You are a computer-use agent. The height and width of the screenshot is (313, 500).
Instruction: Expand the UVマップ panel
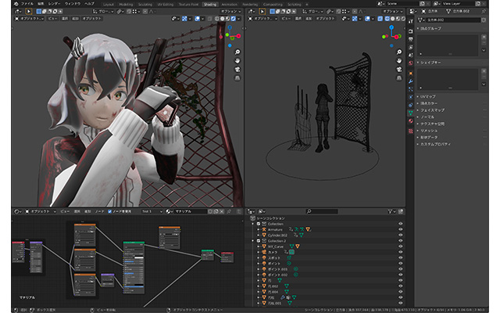[428, 96]
